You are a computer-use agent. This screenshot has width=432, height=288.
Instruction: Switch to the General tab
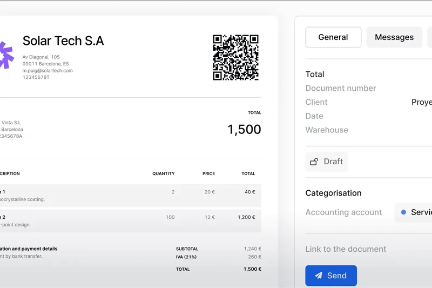click(x=333, y=37)
